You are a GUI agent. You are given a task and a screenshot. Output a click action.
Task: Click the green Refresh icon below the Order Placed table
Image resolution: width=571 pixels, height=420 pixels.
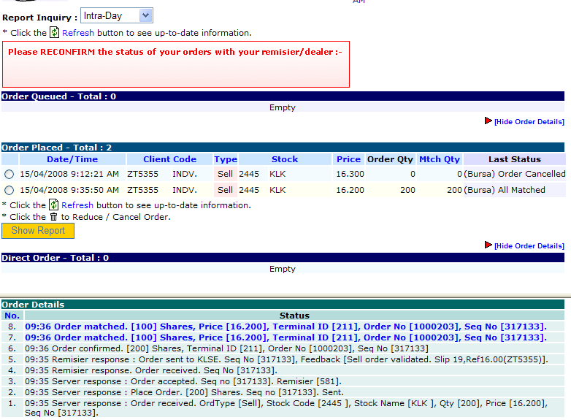point(53,205)
